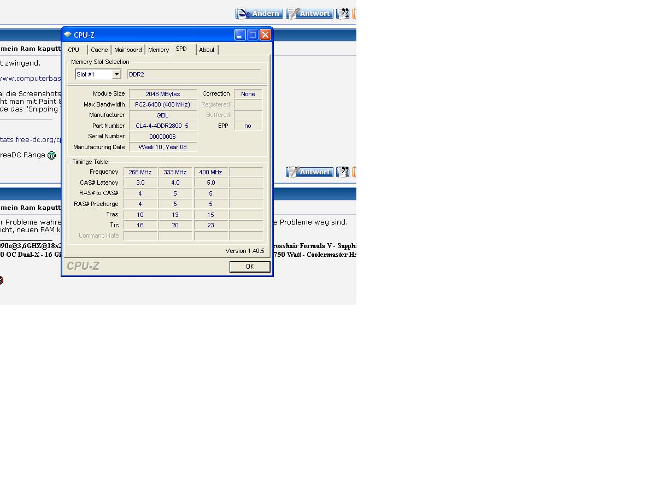The width and height of the screenshot is (663, 489).
Task: Click the Serial Number value 00000006
Action: pos(163,137)
